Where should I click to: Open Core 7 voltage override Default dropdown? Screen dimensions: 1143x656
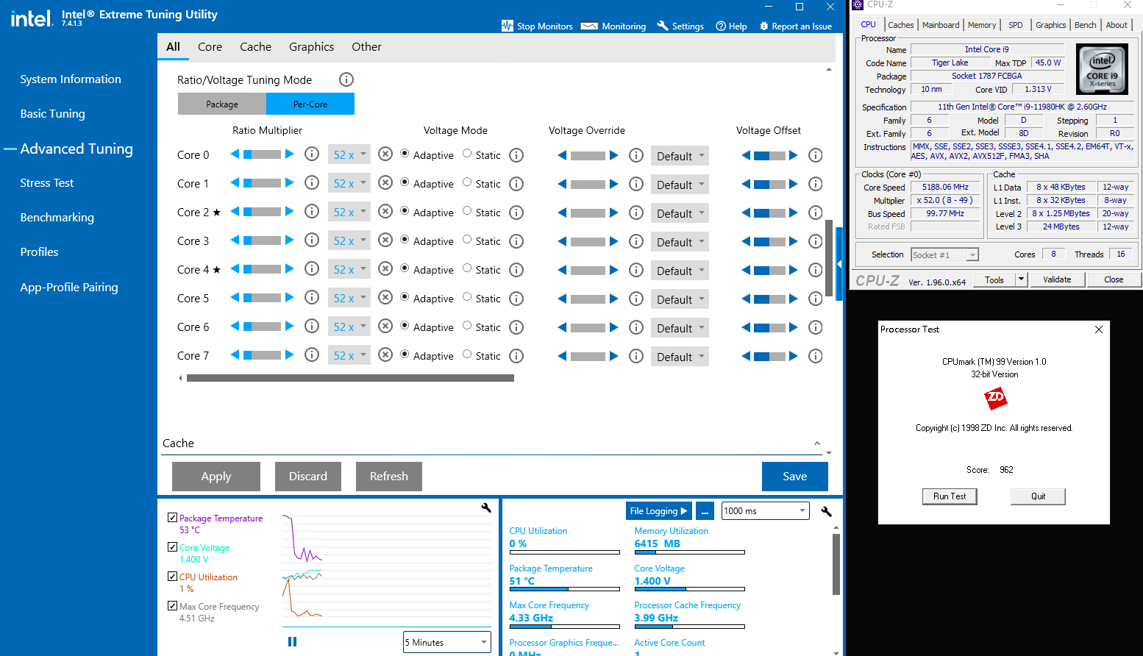point(680,357)
